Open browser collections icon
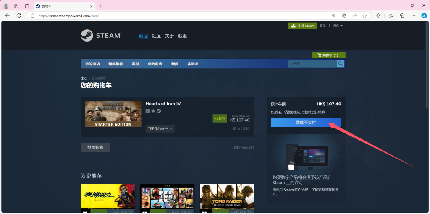This screenshot has height=214, width=430. (x=402, y=16)
